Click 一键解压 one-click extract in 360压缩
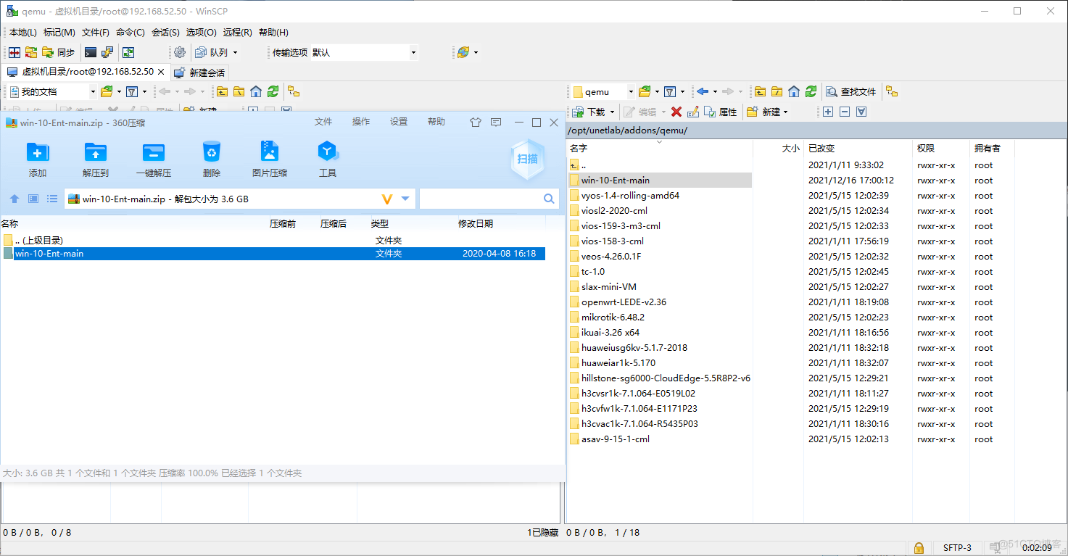The height and width of the screenshot is (556, 1068). coord(154,159)
